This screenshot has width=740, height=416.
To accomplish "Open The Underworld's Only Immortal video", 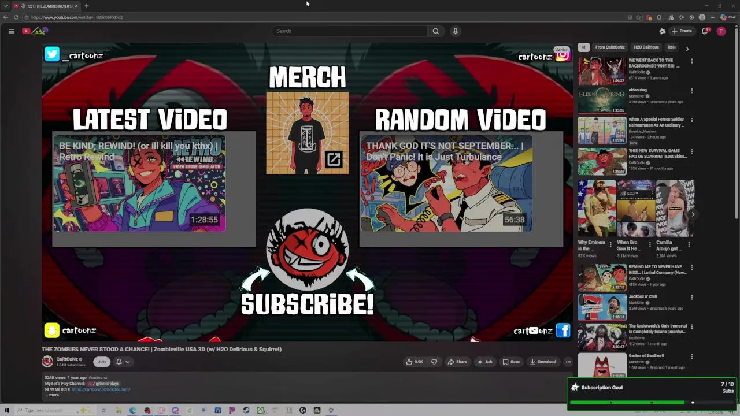I will click(602, 337).
